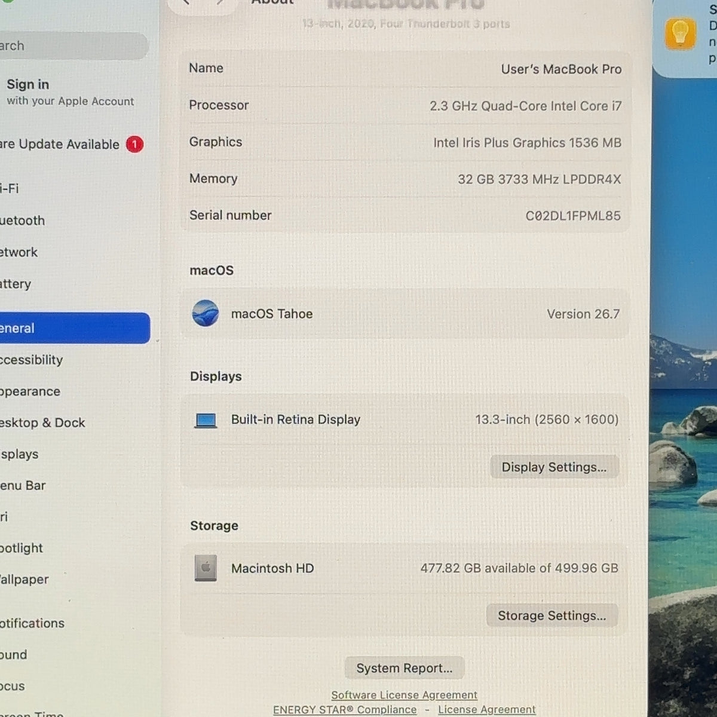Open Notifications settings in sidebar
Image resolution: width=717 pixels, height=717 pixels.
32,623
